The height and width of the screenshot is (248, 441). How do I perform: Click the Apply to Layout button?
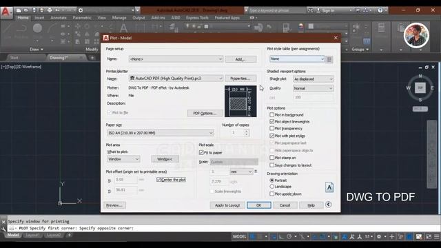pyautogui.click(x=227, y=205)
